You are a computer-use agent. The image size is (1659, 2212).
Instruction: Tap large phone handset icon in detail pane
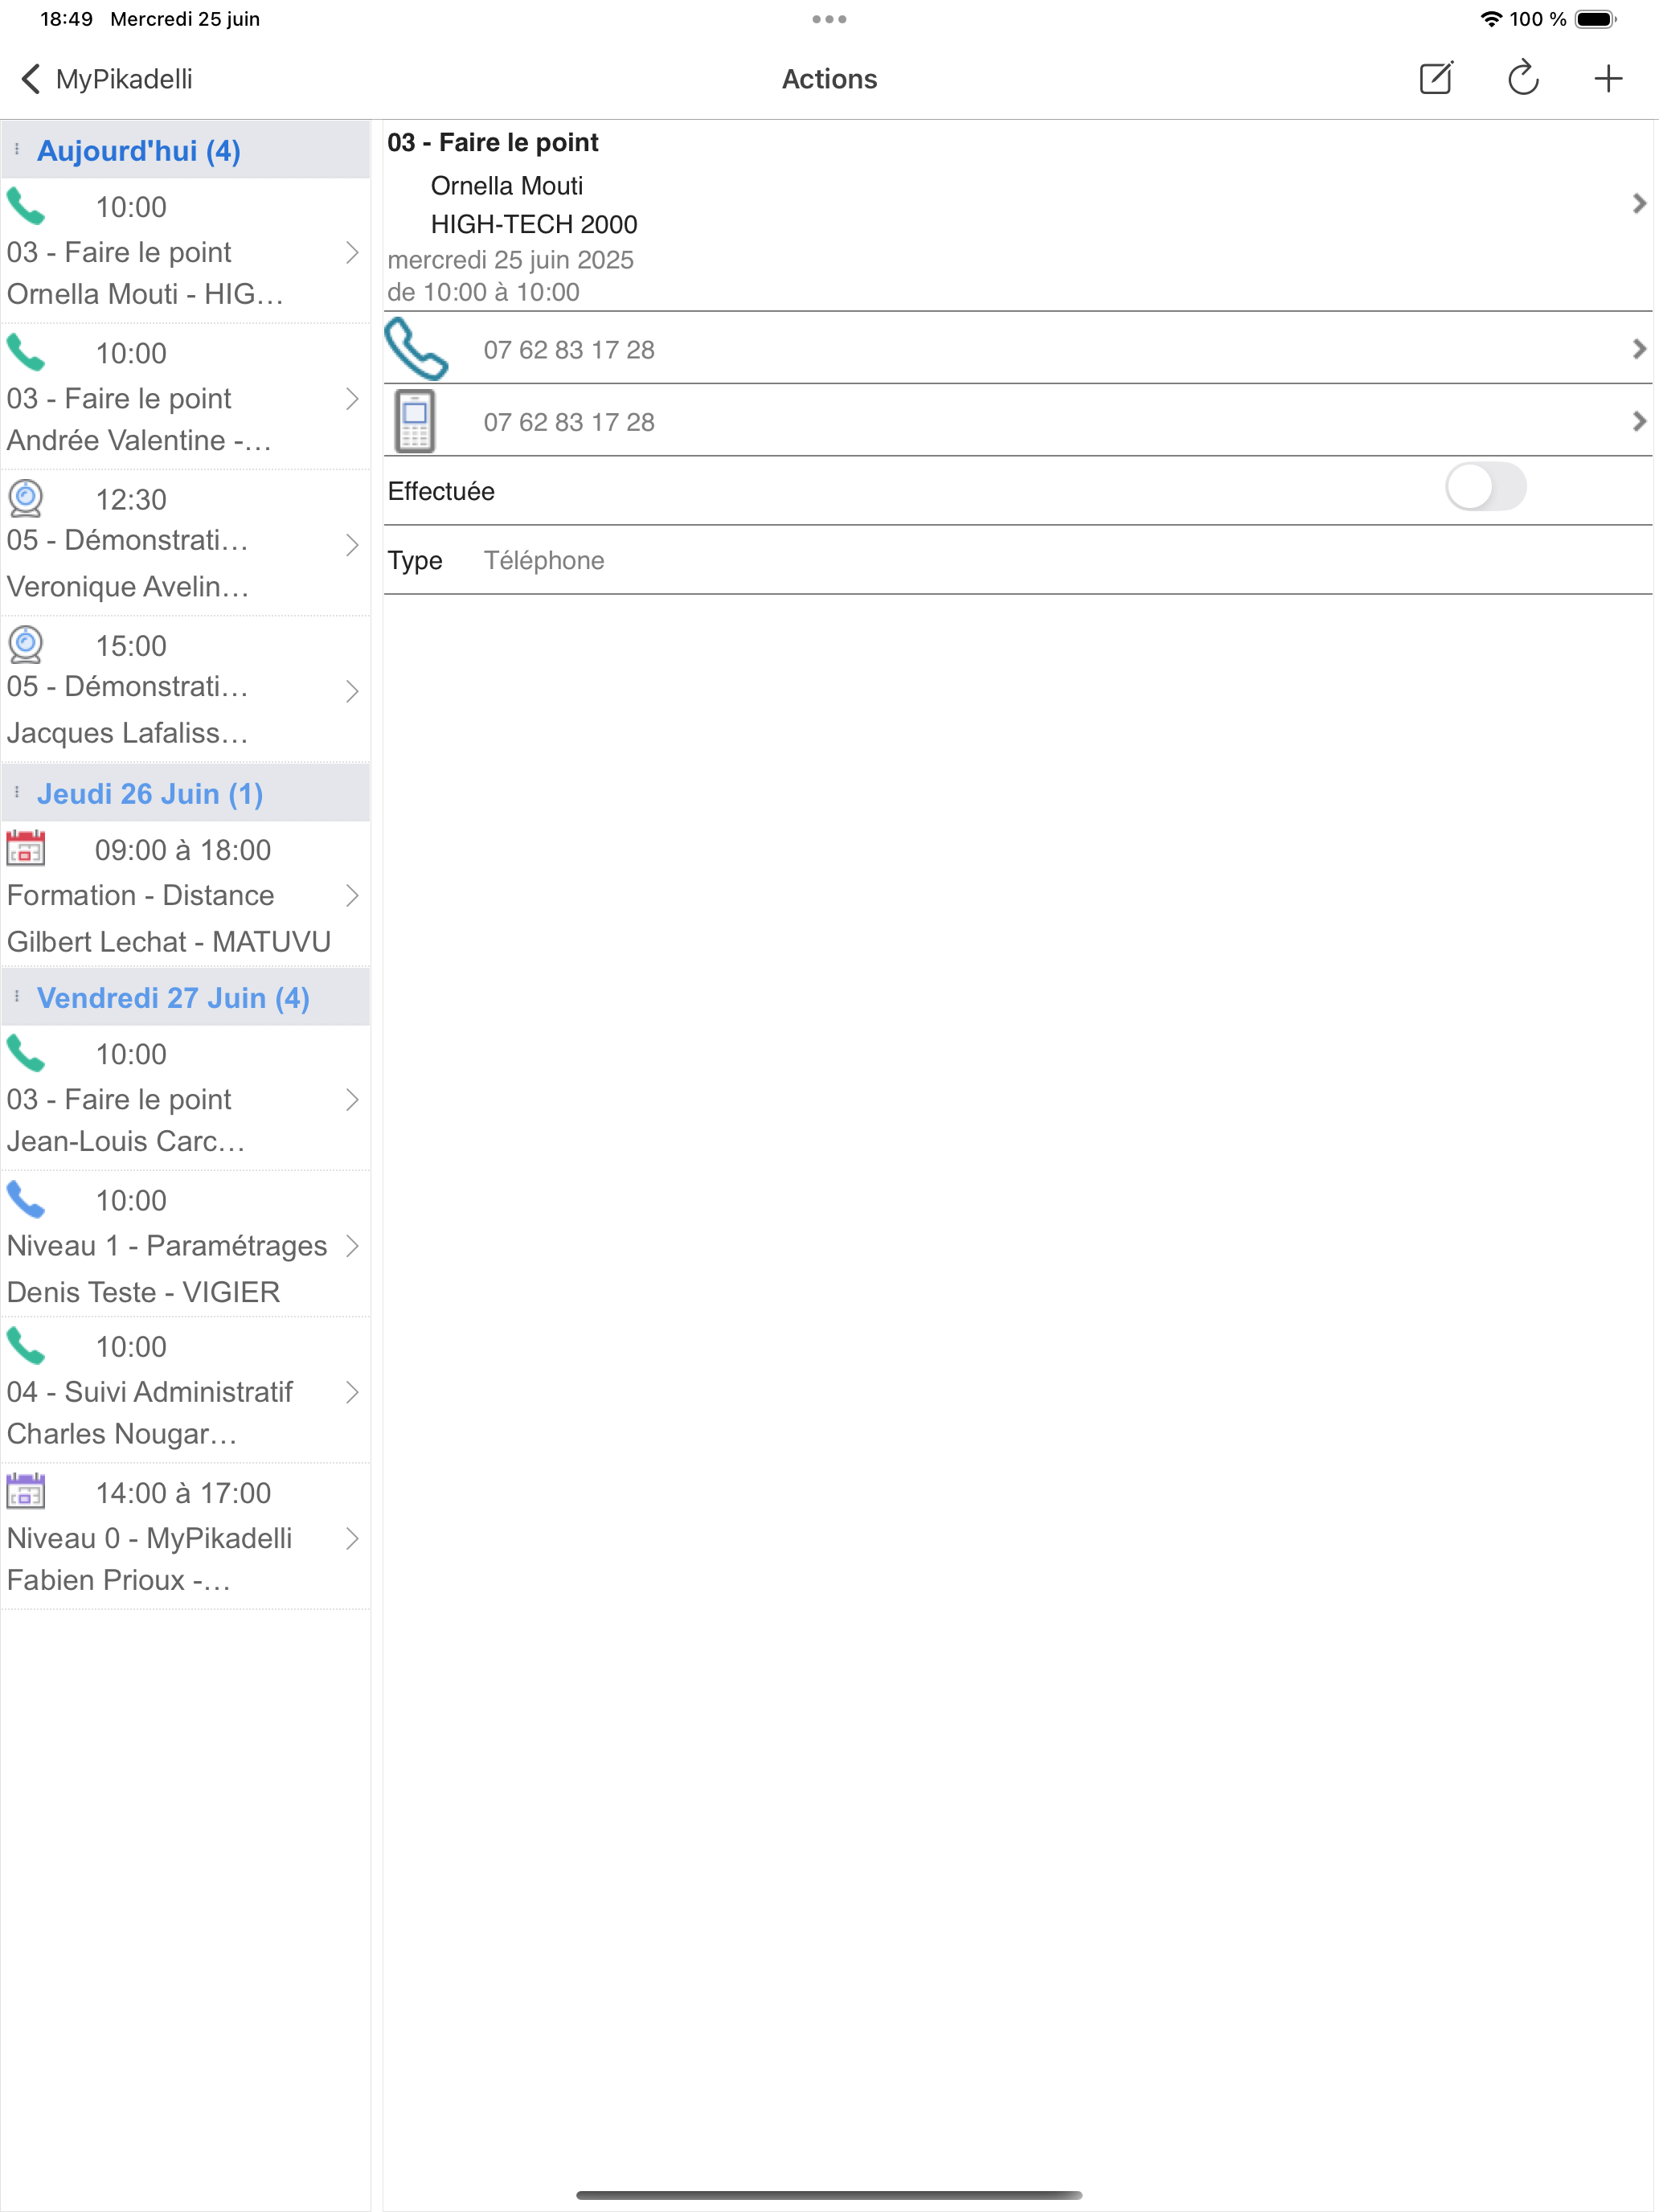click(x=416, y=349)
